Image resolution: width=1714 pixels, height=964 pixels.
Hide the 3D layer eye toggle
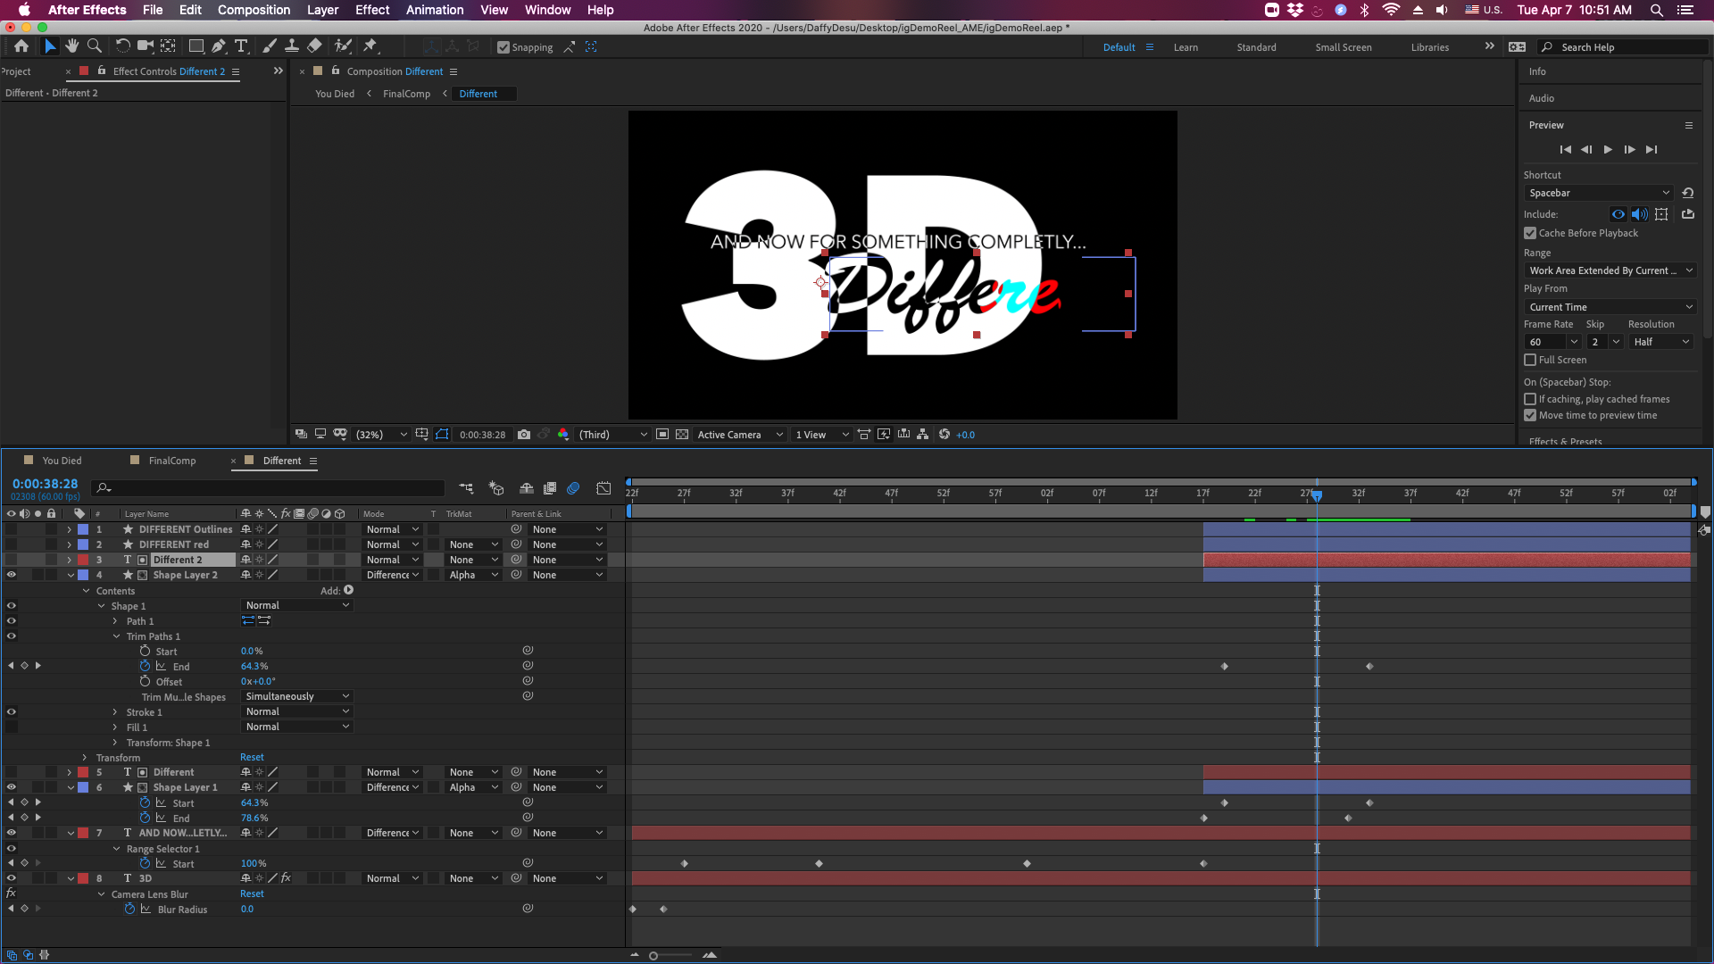click(12, 878)
